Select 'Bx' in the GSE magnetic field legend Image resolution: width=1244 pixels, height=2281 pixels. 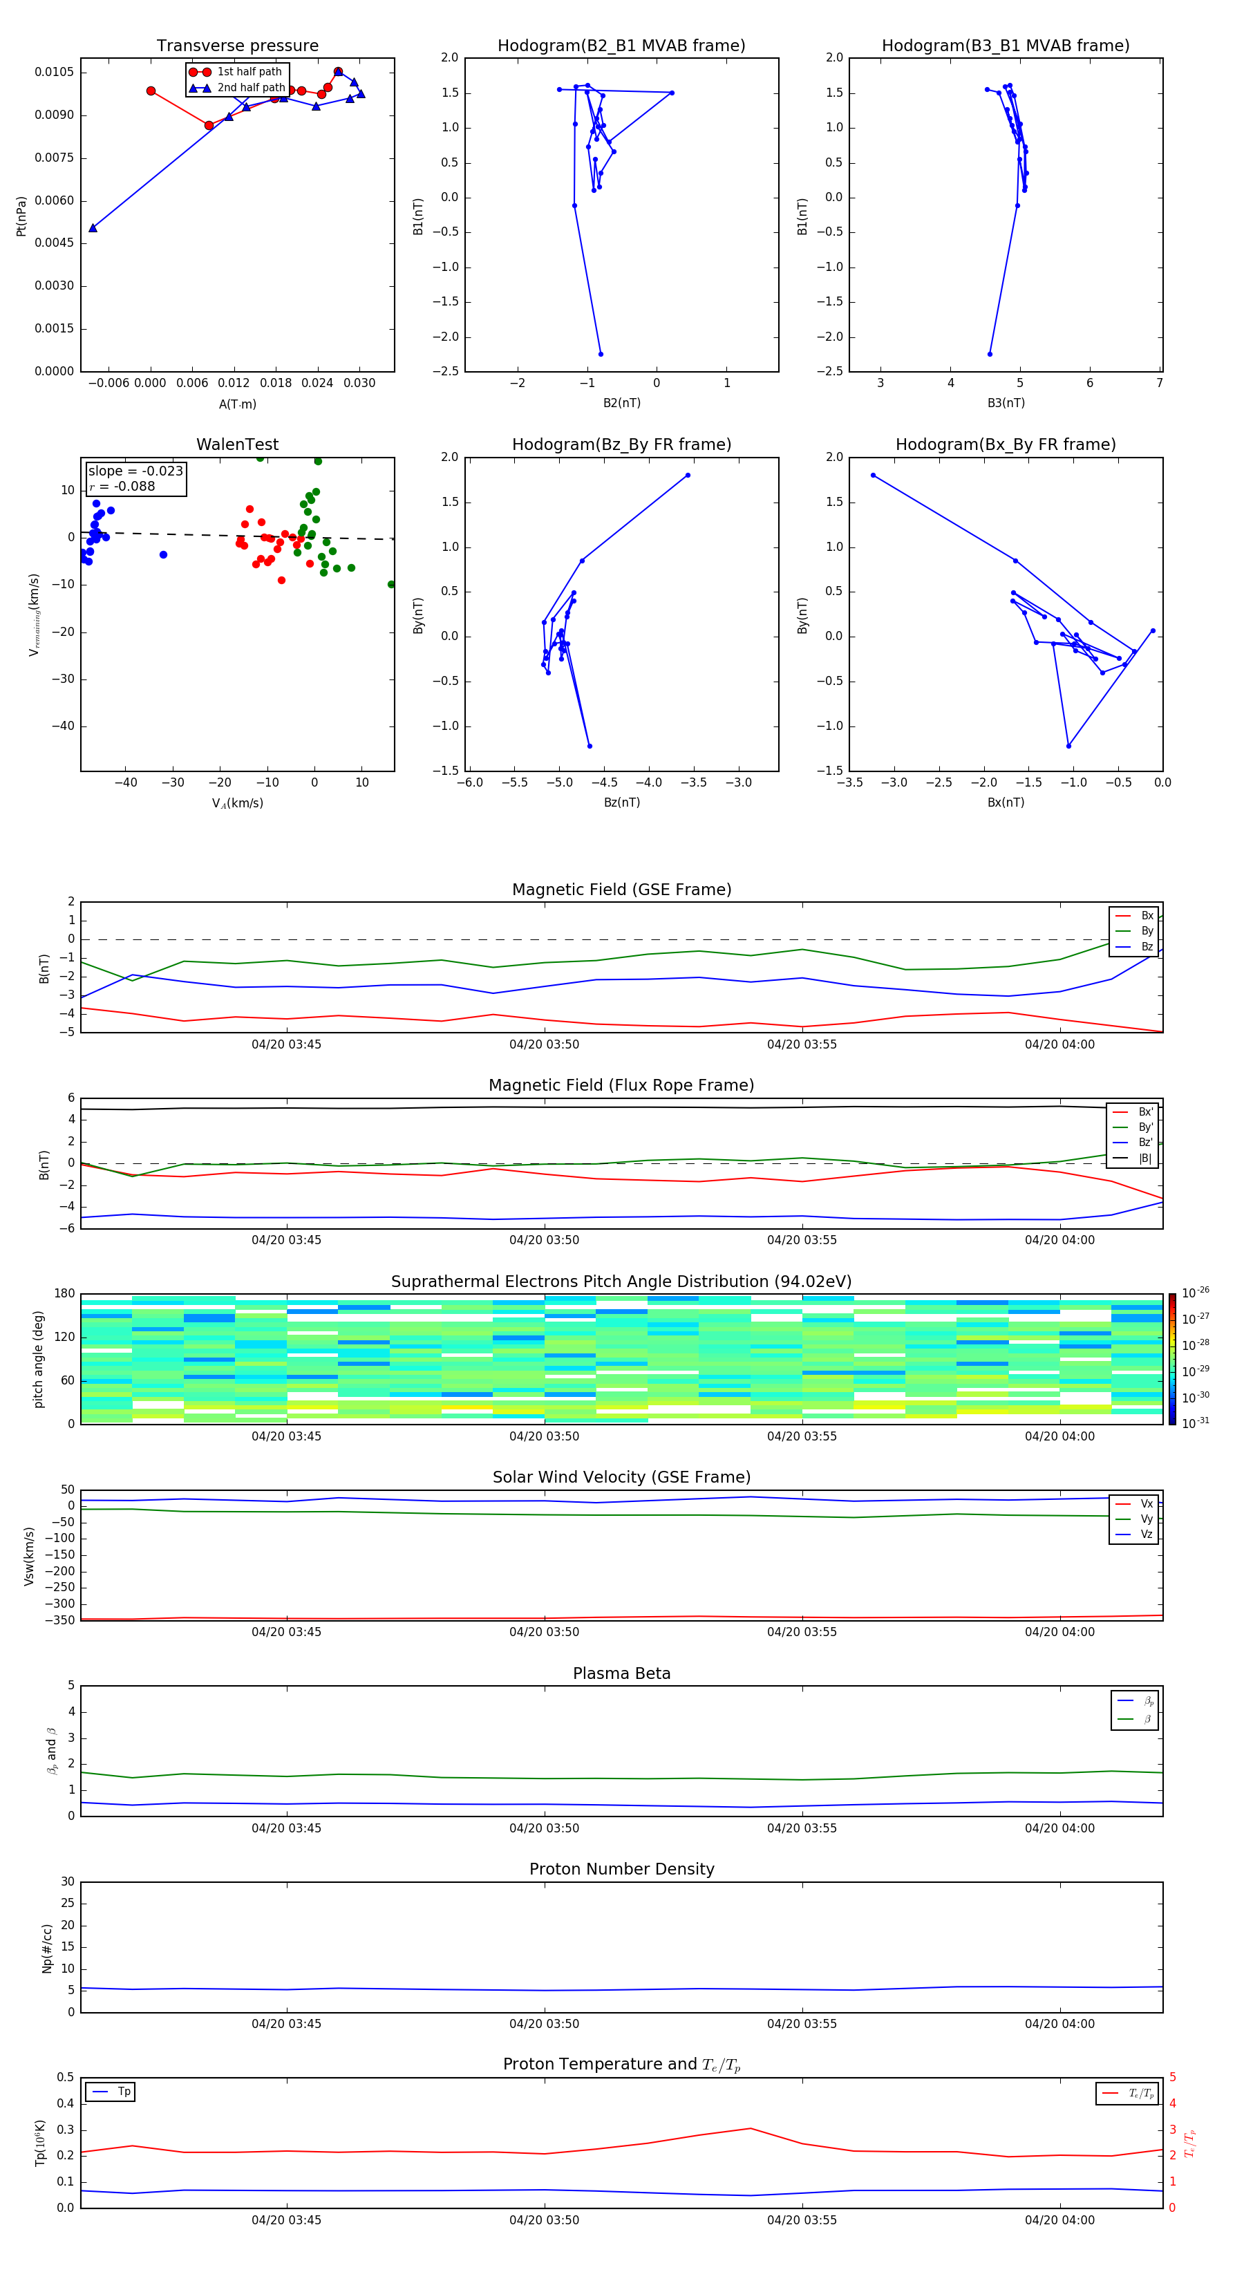1135,916
